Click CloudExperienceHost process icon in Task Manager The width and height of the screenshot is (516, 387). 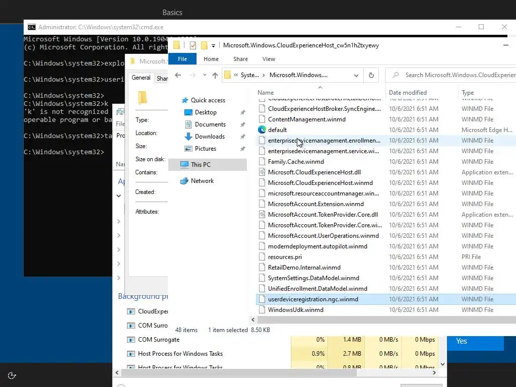coord(131,311)
